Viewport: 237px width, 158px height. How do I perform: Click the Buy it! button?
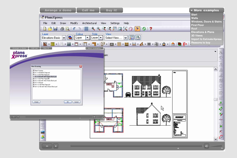click(x=114, y=10)
